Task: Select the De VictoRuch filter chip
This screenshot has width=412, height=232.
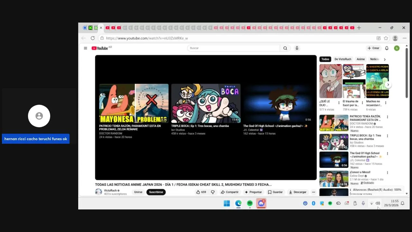Action: pos(343,59)
